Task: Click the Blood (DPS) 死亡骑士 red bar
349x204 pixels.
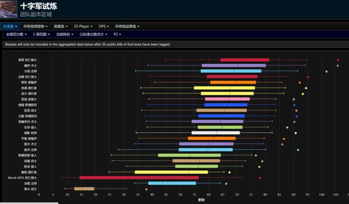Action: (139, 178)
